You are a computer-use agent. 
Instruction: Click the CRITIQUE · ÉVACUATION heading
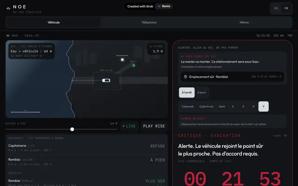coord(209,135)
